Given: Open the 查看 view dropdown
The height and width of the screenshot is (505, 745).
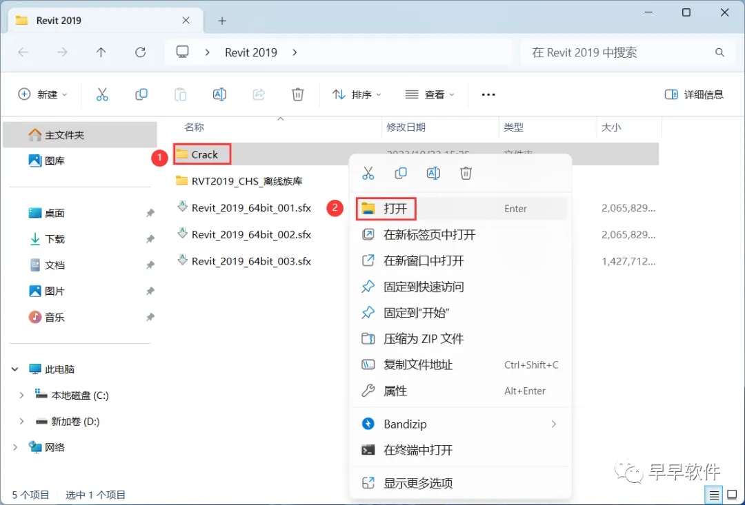Looking at the screenshot, I should coord(430,94).
